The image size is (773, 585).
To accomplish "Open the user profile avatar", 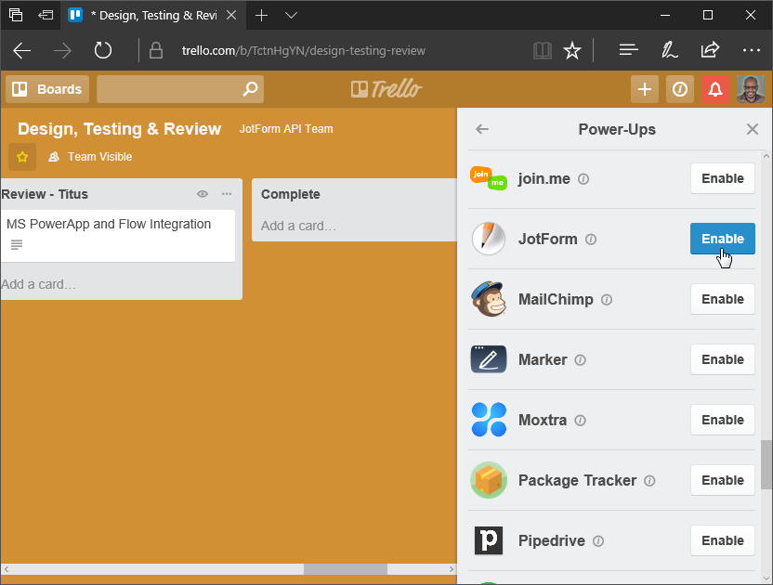I will click(751, 89).
